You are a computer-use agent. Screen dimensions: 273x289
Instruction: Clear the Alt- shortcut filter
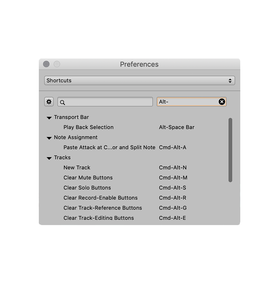click(x=222, y=102)
